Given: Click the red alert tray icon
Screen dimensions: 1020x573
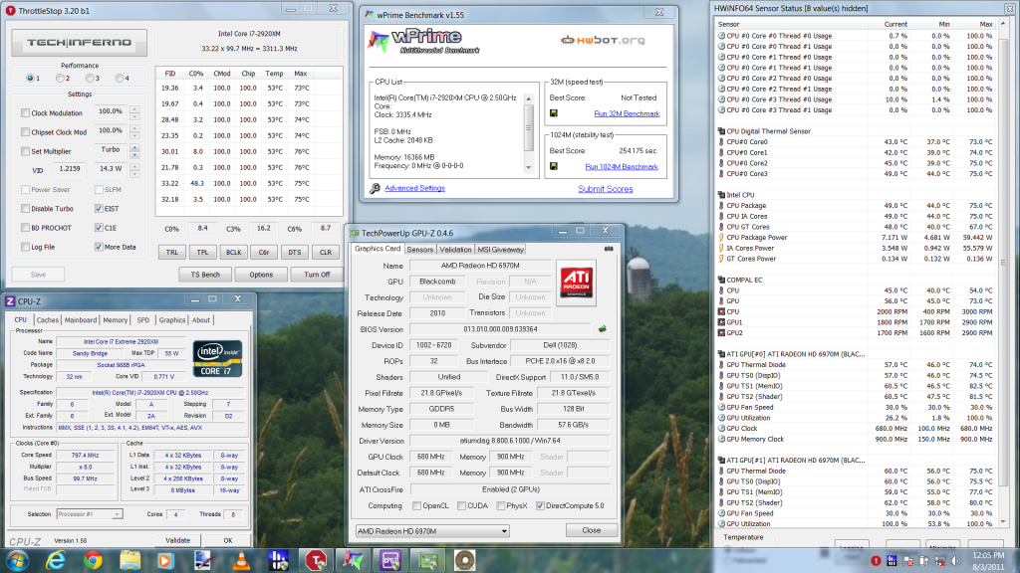Looking at the screenshot, I should point(876,561).
